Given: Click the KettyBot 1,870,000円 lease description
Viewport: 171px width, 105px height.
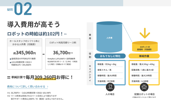Looking at the screenshot, I should point(62,61).
